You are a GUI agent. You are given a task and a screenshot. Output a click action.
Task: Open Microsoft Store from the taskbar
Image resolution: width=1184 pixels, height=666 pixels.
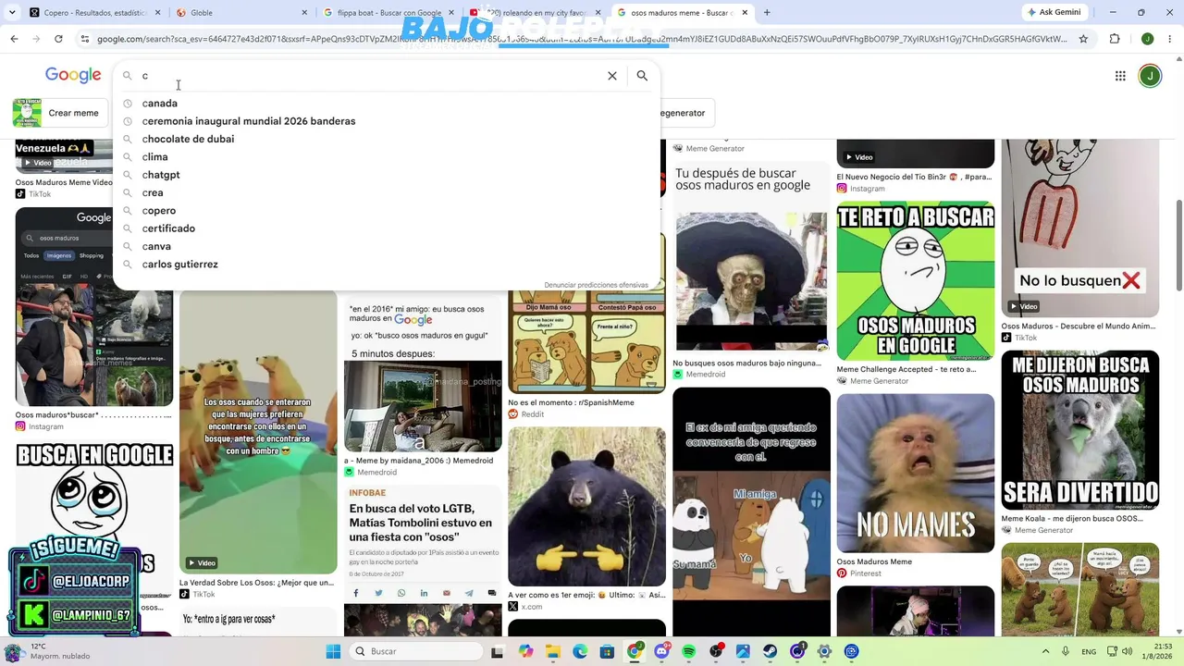[x=608, y=651]
